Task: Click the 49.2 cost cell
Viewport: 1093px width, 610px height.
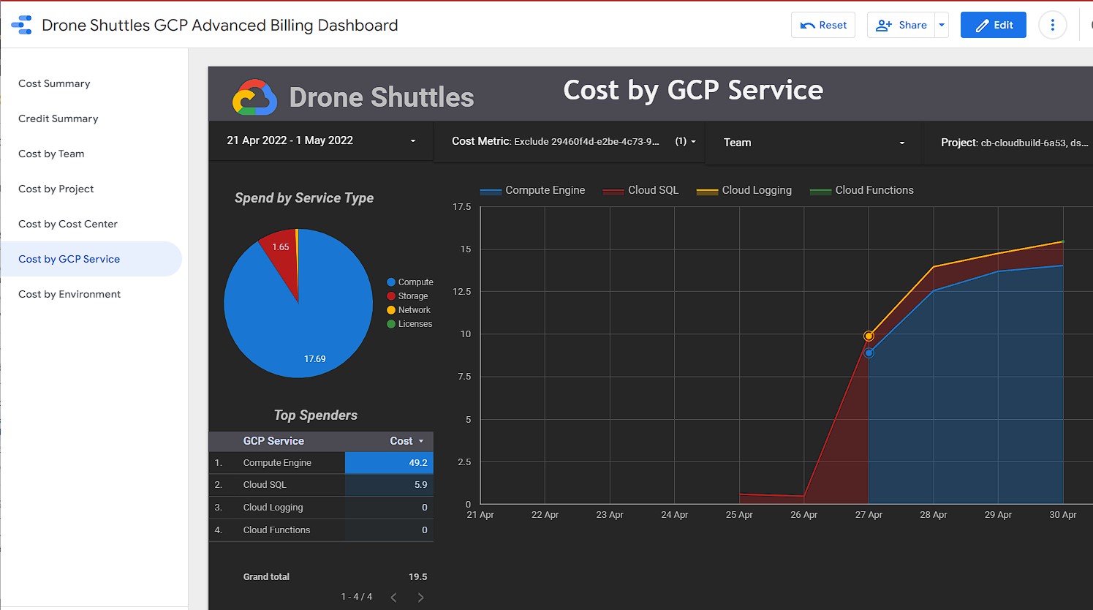Action: pyautogui.click(x=389, y=463)
